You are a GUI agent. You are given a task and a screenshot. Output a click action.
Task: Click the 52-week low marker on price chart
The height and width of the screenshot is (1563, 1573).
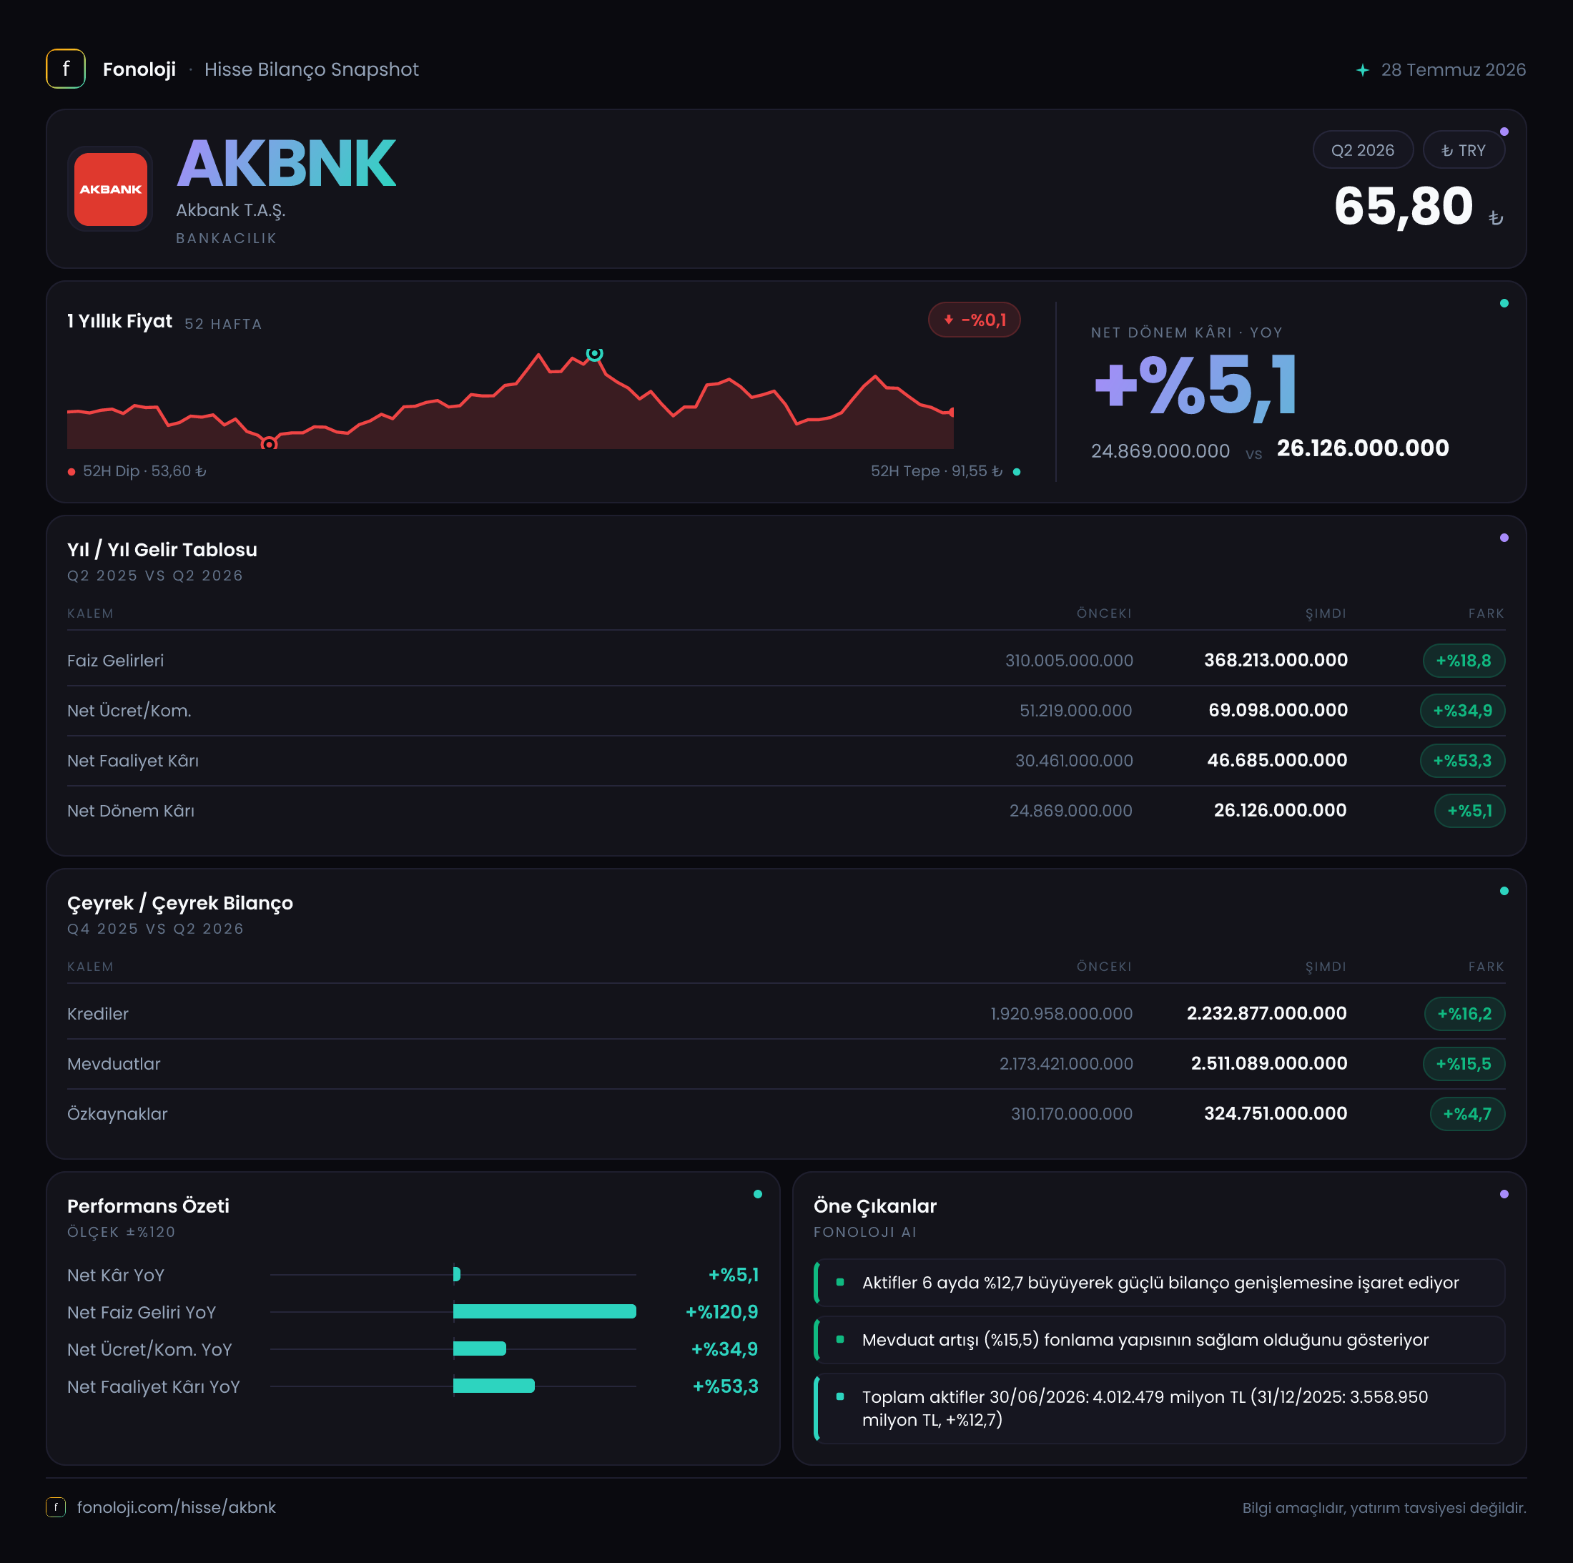[x=269, y=445]
